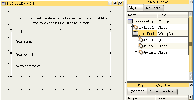Image resolution: width=194 pixels, height=100 pixels.
Task: Close the Property Editor/Signal Handlers panel
Action: 191,85
